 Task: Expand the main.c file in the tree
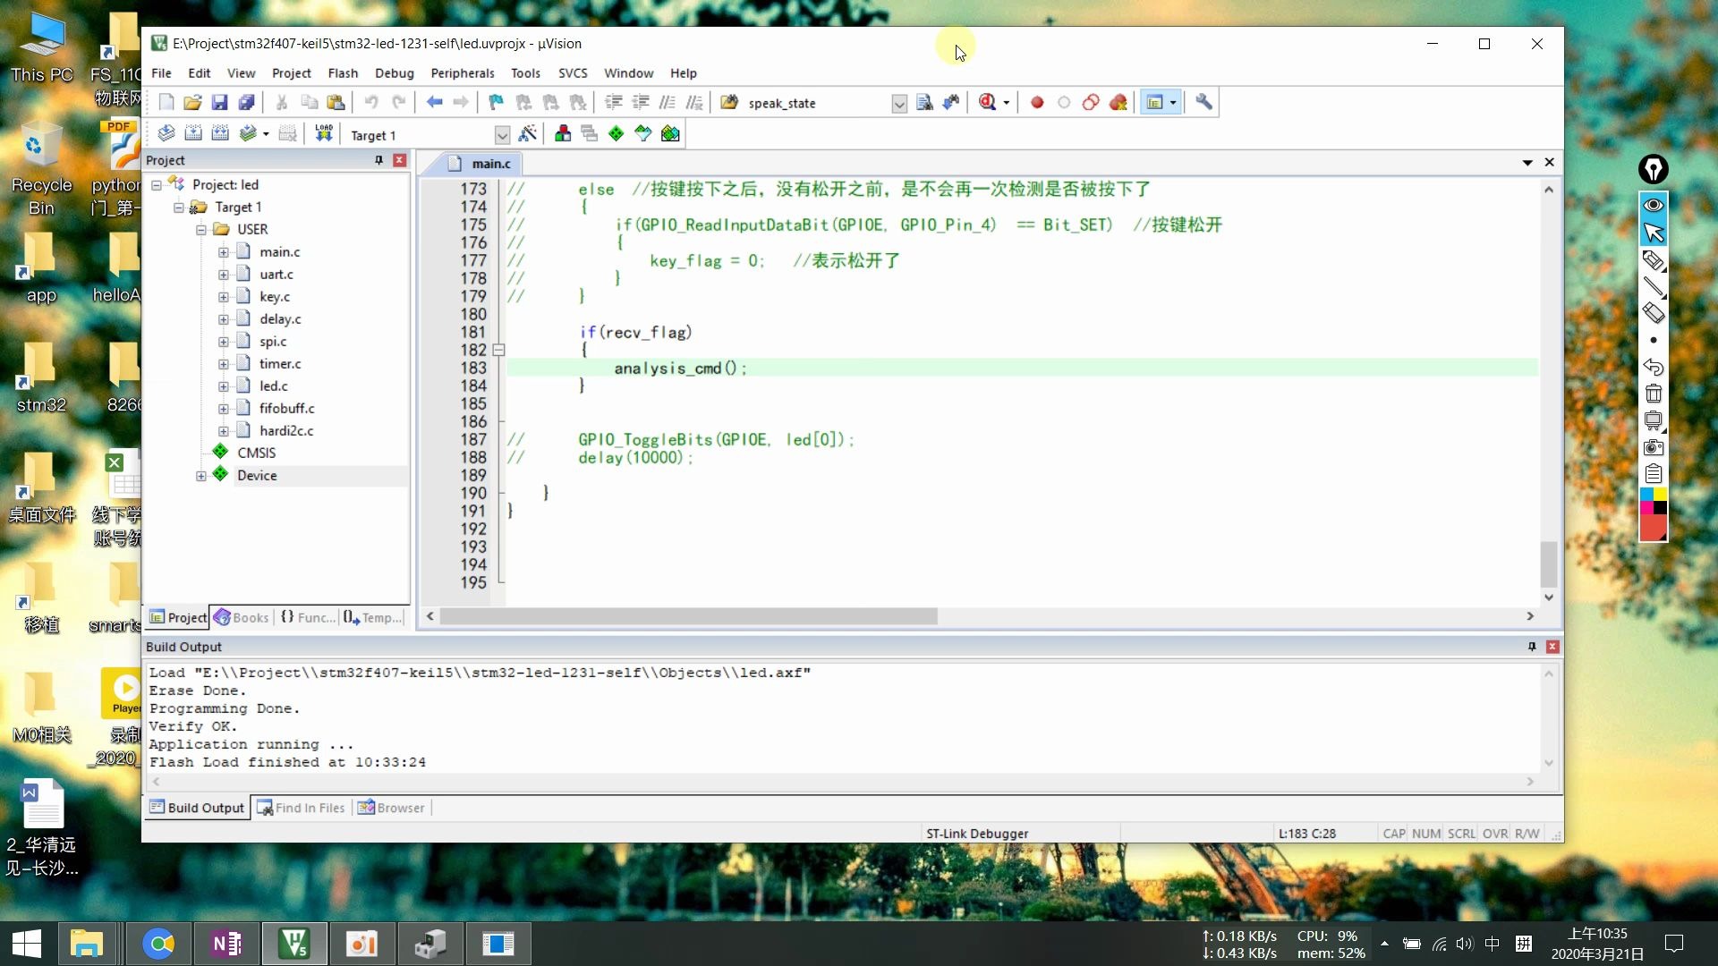coord(223,252)
